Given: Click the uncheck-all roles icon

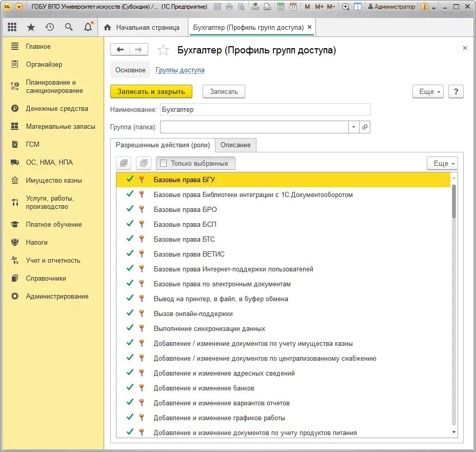Looking at the screenshot, I should (x=144, y=163).
